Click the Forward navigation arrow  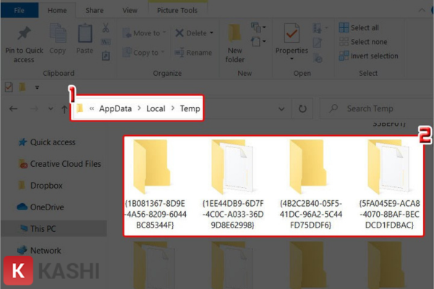[x=34, y=108]
